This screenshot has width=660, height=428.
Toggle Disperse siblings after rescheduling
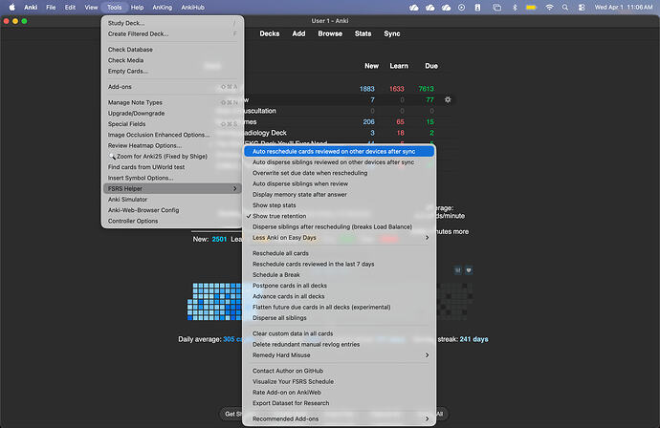click(340, 227)
